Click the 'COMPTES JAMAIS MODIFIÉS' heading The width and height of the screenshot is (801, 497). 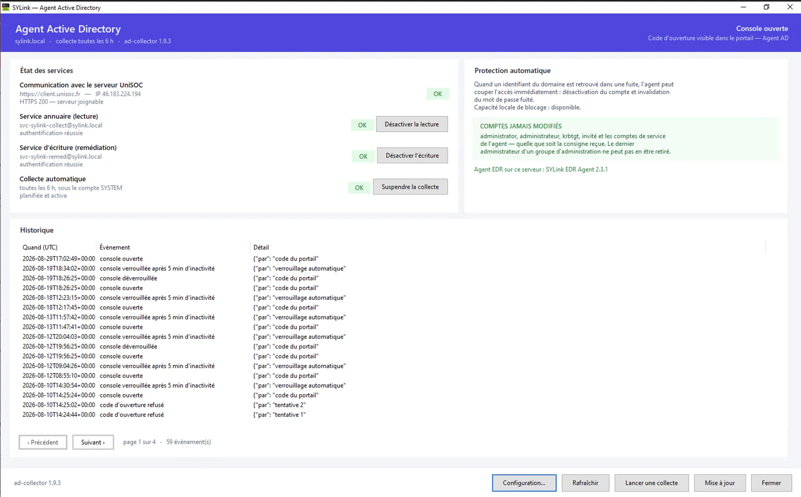(521, 126)
